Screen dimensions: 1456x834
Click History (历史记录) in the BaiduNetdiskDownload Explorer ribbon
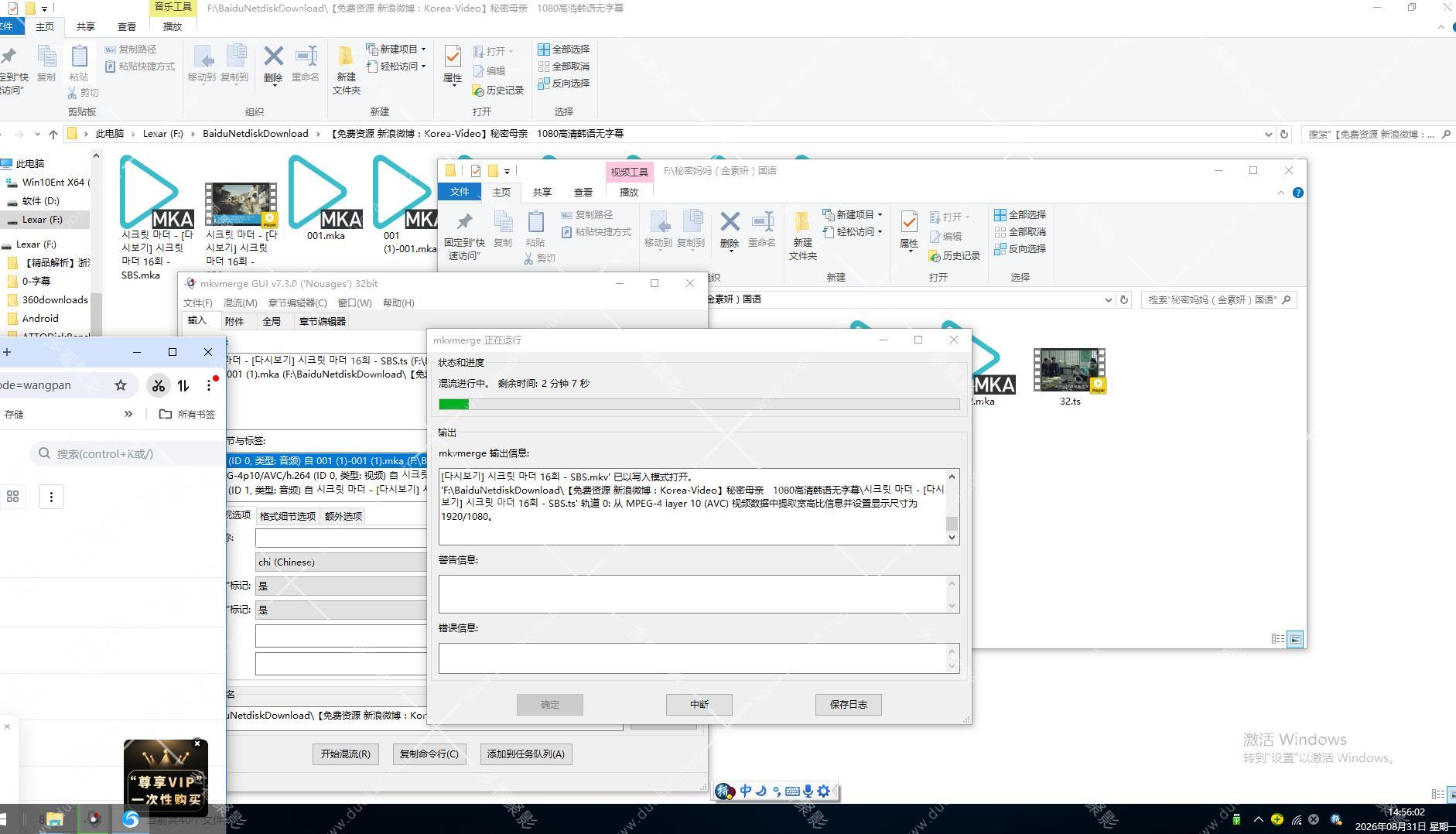click(498, 91)
